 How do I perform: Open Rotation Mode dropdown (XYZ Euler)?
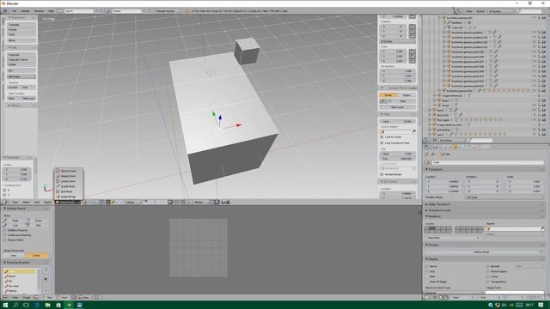[504, 197]
